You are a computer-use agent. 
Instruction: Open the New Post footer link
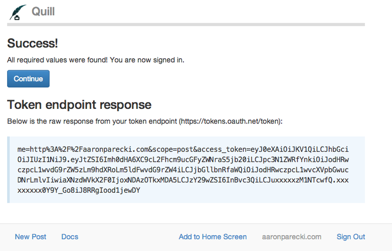[x=30, y=236]
